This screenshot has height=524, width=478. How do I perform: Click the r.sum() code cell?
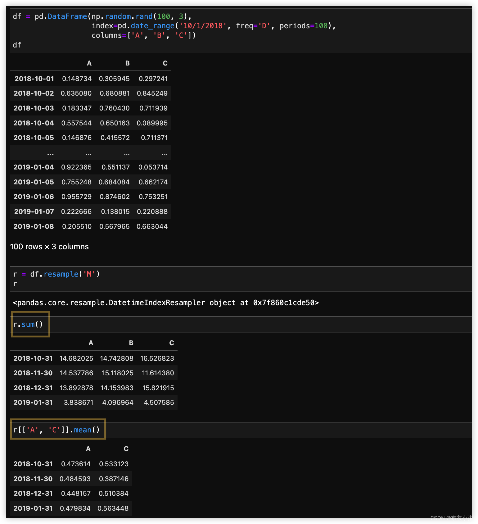tap(241, 324)
